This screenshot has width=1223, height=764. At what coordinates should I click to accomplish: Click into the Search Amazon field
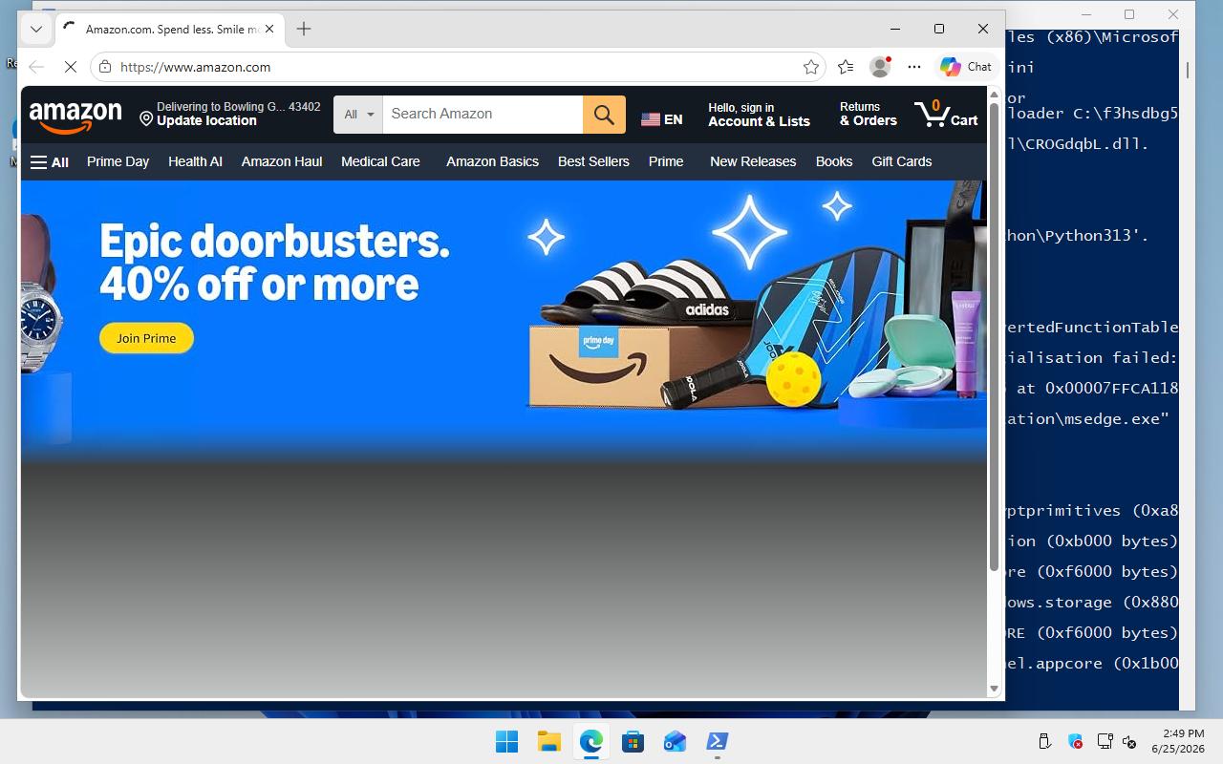pos(483,115)
